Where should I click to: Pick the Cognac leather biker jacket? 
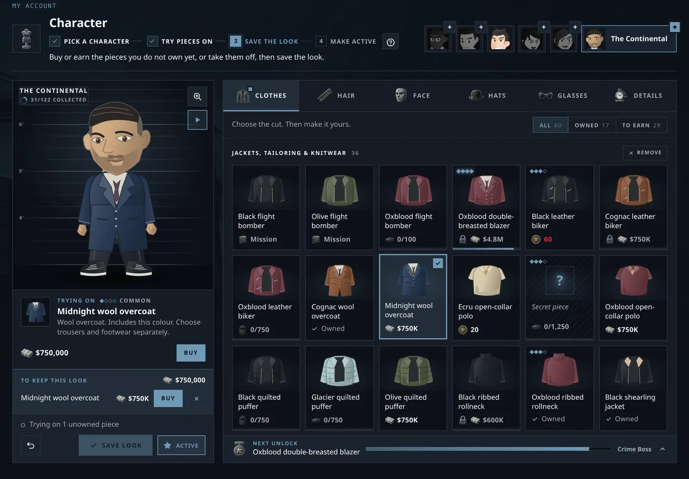pyautogui.click(x=633, y=207)
